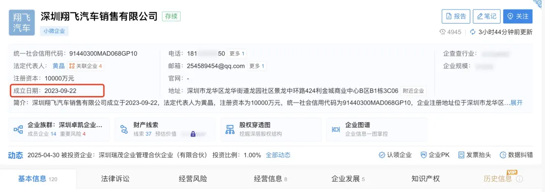Click the 线索 37 count
Image resolution: width=545 pixels, height=192 pixels.
point(142,134)
